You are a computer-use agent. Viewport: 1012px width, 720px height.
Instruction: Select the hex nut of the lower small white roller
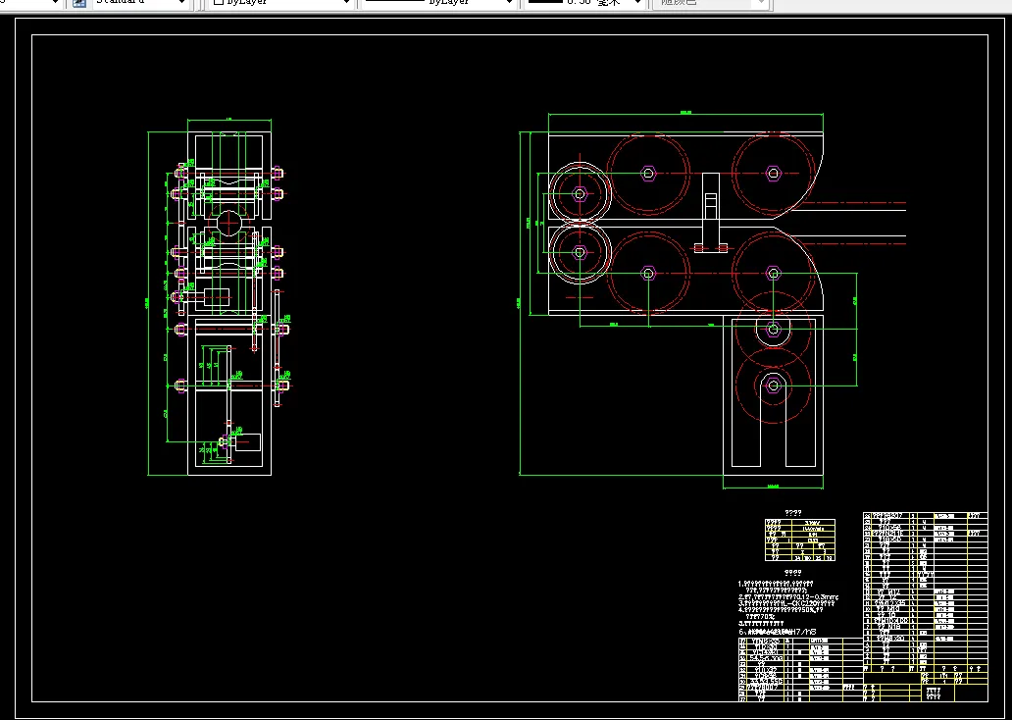click(580, 252)
